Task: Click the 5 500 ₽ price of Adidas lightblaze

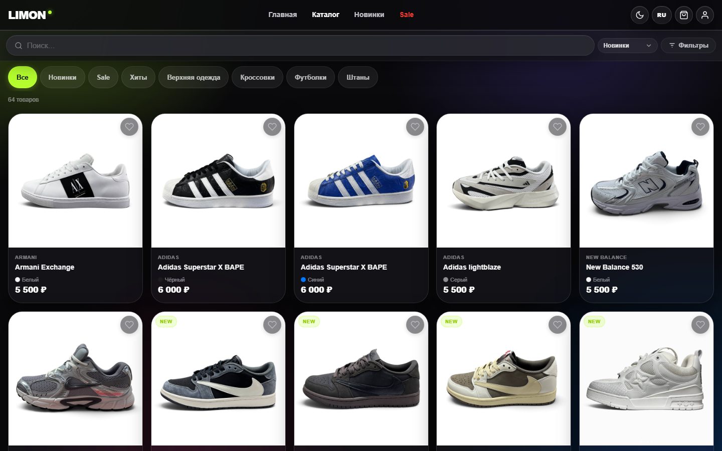Action: click(x=459, y=290)
